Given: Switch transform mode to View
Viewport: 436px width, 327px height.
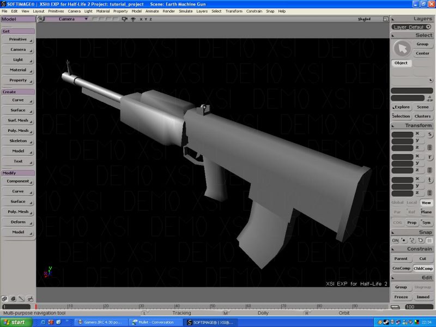Looking at the screenshot, I should pyautogui.click(x=426, y=203).
